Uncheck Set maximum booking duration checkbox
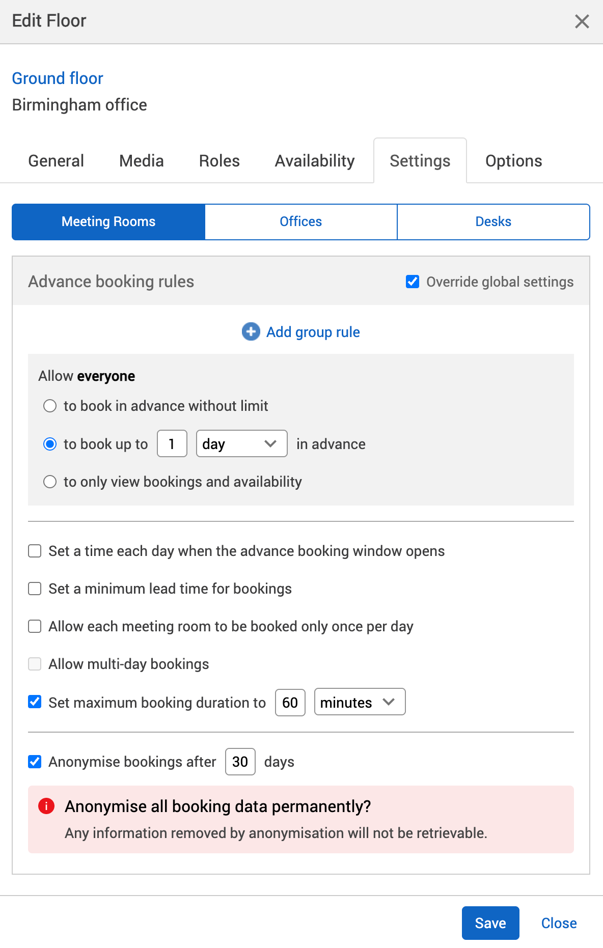The width and height of the screenshot is (603, 948). tap(35, 702)
